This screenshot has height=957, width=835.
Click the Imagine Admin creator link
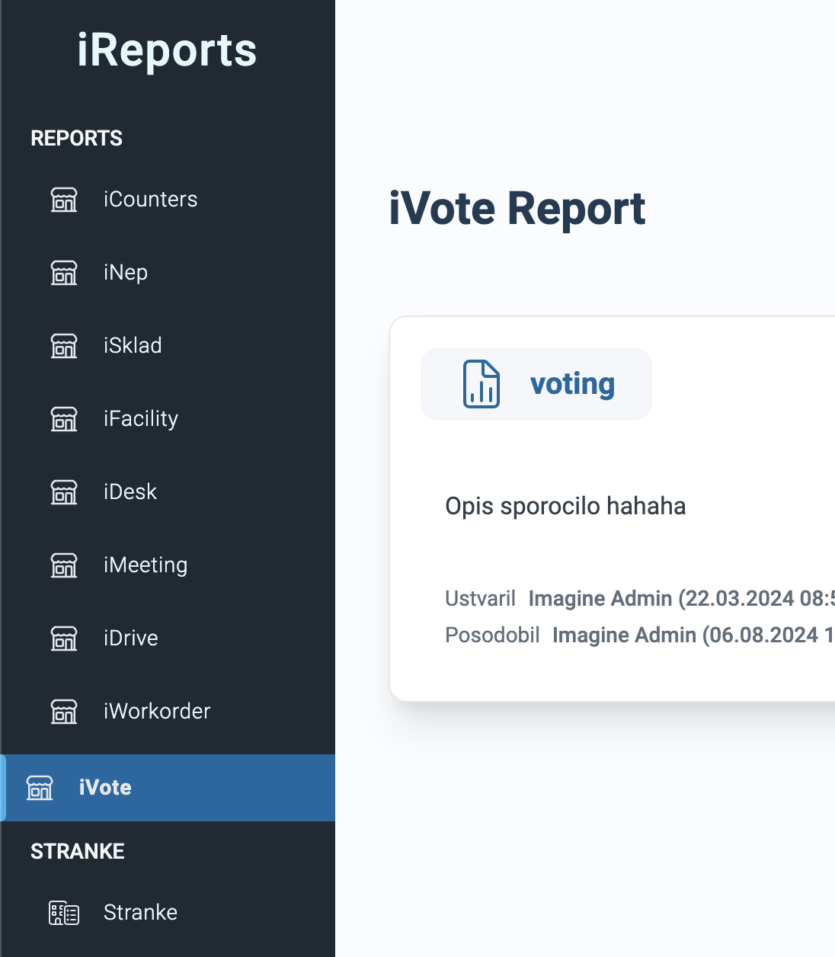tap(600, 599)
